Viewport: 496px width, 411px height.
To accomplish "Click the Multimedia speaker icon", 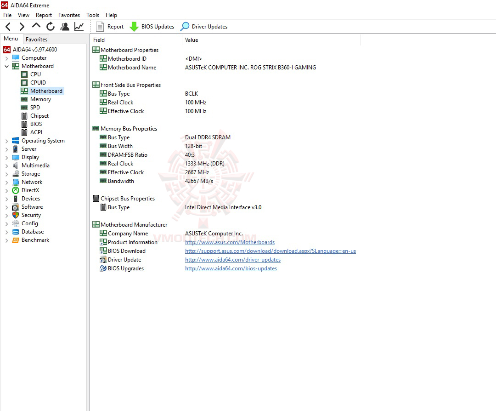I will point(16,166).
